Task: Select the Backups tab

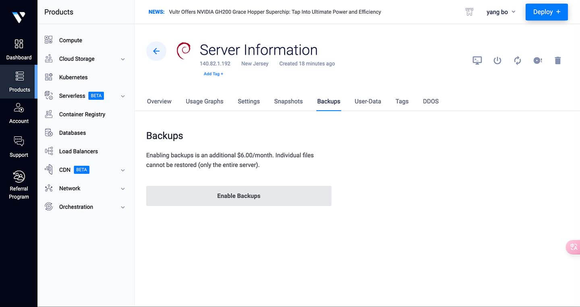Action: click(329, 101)
